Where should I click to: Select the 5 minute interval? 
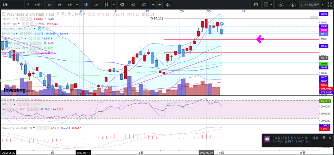tap(28, 5)
